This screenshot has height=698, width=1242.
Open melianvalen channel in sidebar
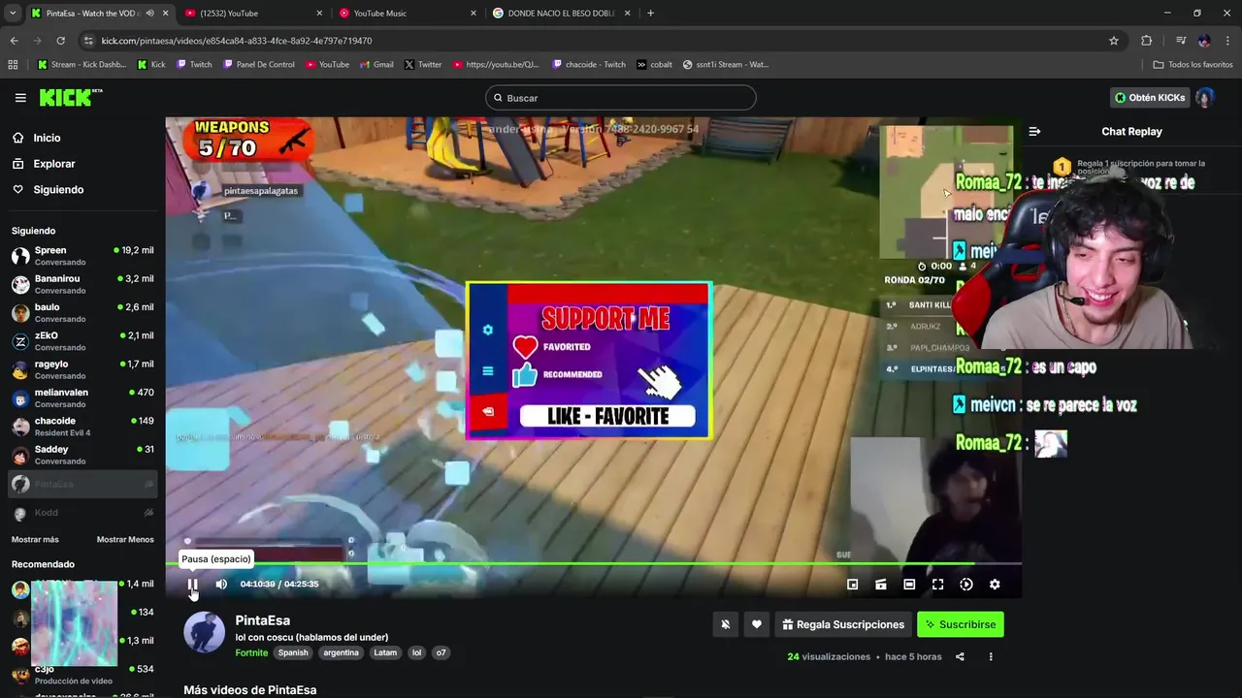tap(82, 398)
